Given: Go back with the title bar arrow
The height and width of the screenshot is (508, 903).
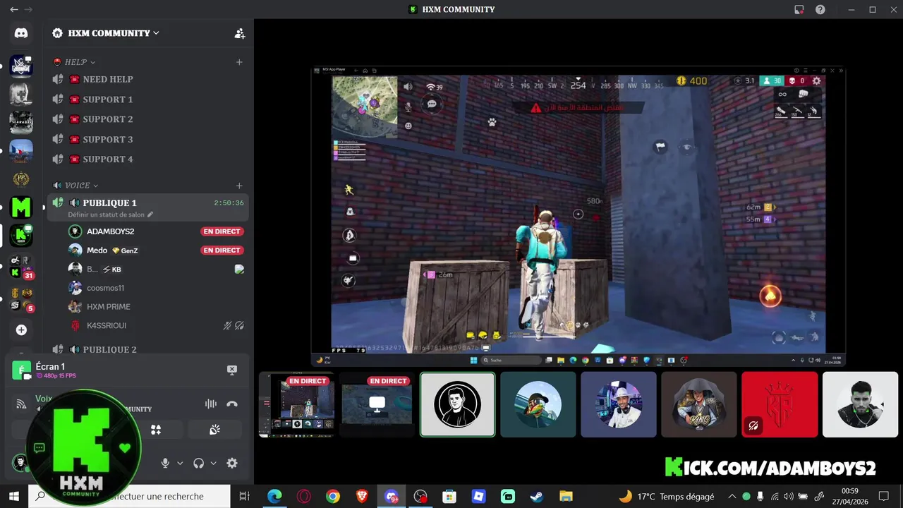Looking at the screenshot, I should pos(13,10).
